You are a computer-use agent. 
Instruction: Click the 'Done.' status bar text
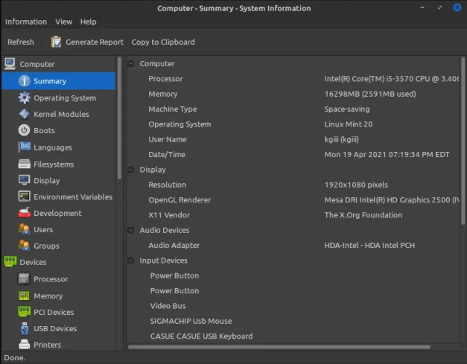click(x=14, y=358)
